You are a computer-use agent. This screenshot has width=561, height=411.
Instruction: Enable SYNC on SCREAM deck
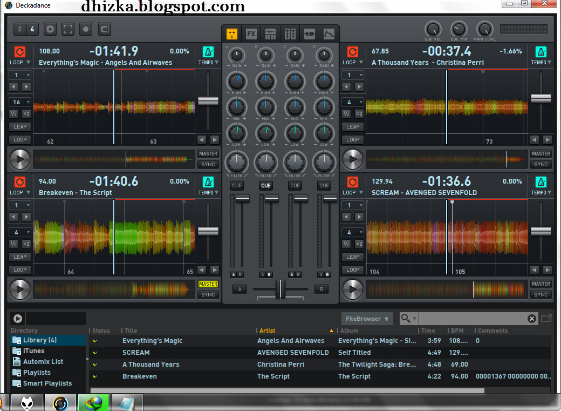[541, 294]
